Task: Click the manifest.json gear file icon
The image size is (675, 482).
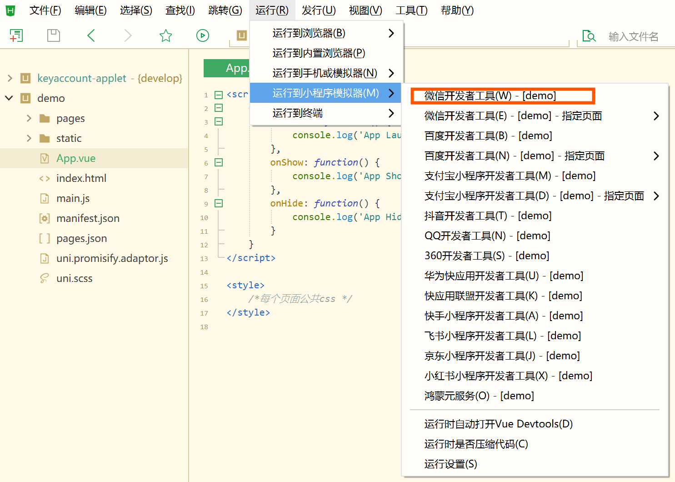Action: 45,218
